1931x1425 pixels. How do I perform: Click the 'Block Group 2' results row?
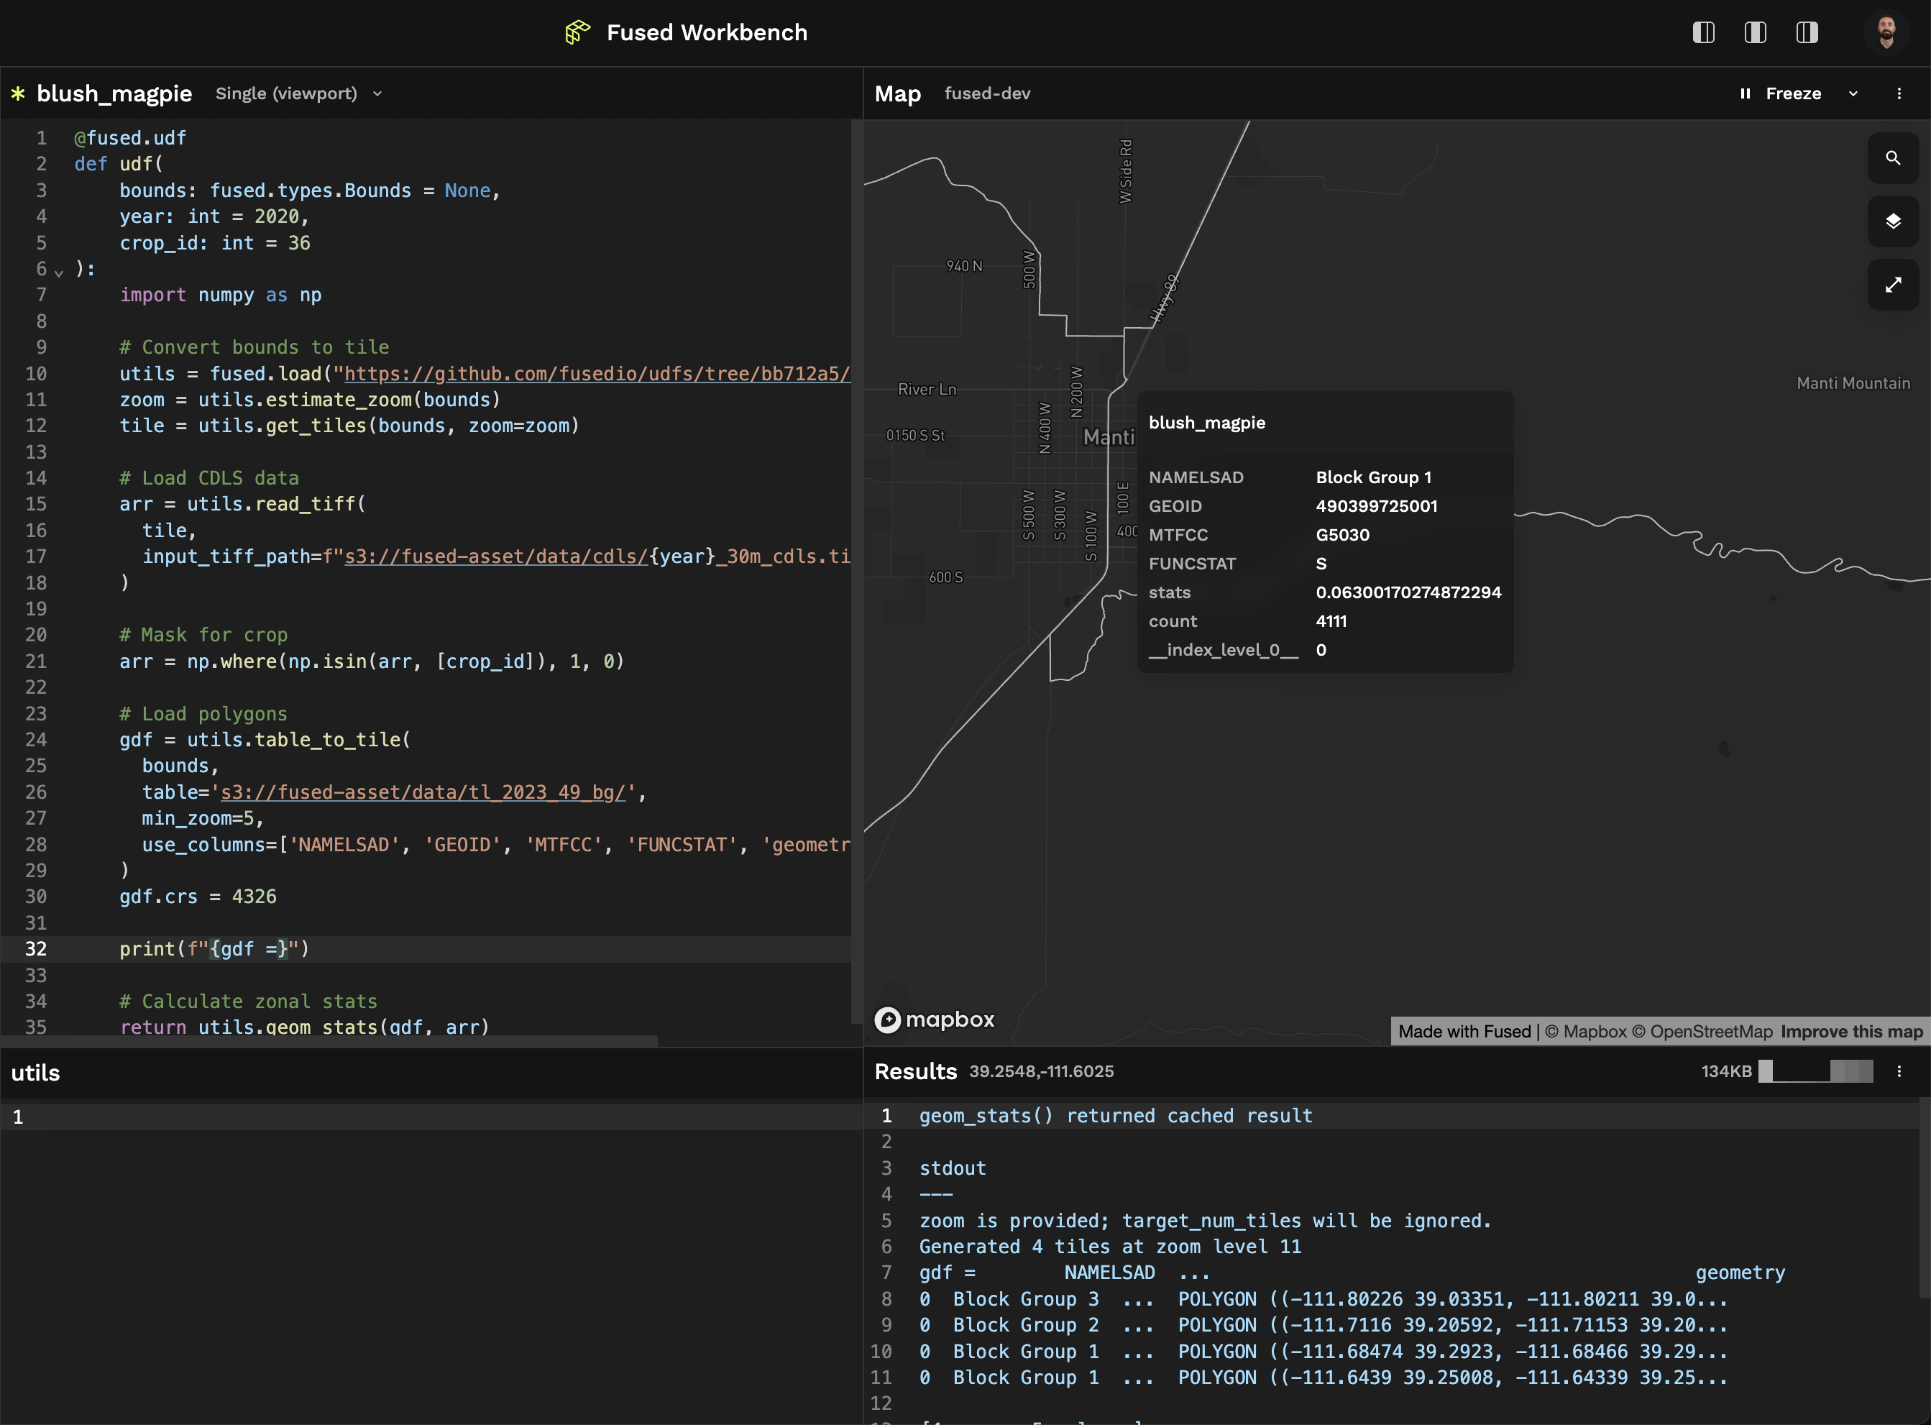[x=1323, y=1325]
